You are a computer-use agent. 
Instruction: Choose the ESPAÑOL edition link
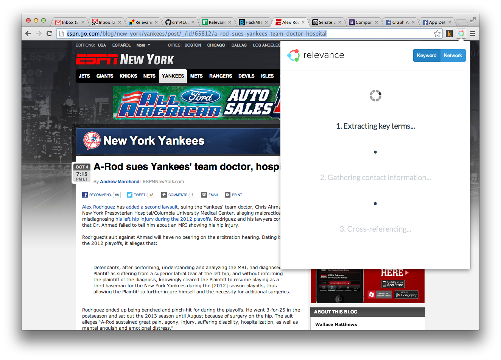click(121, 45)
